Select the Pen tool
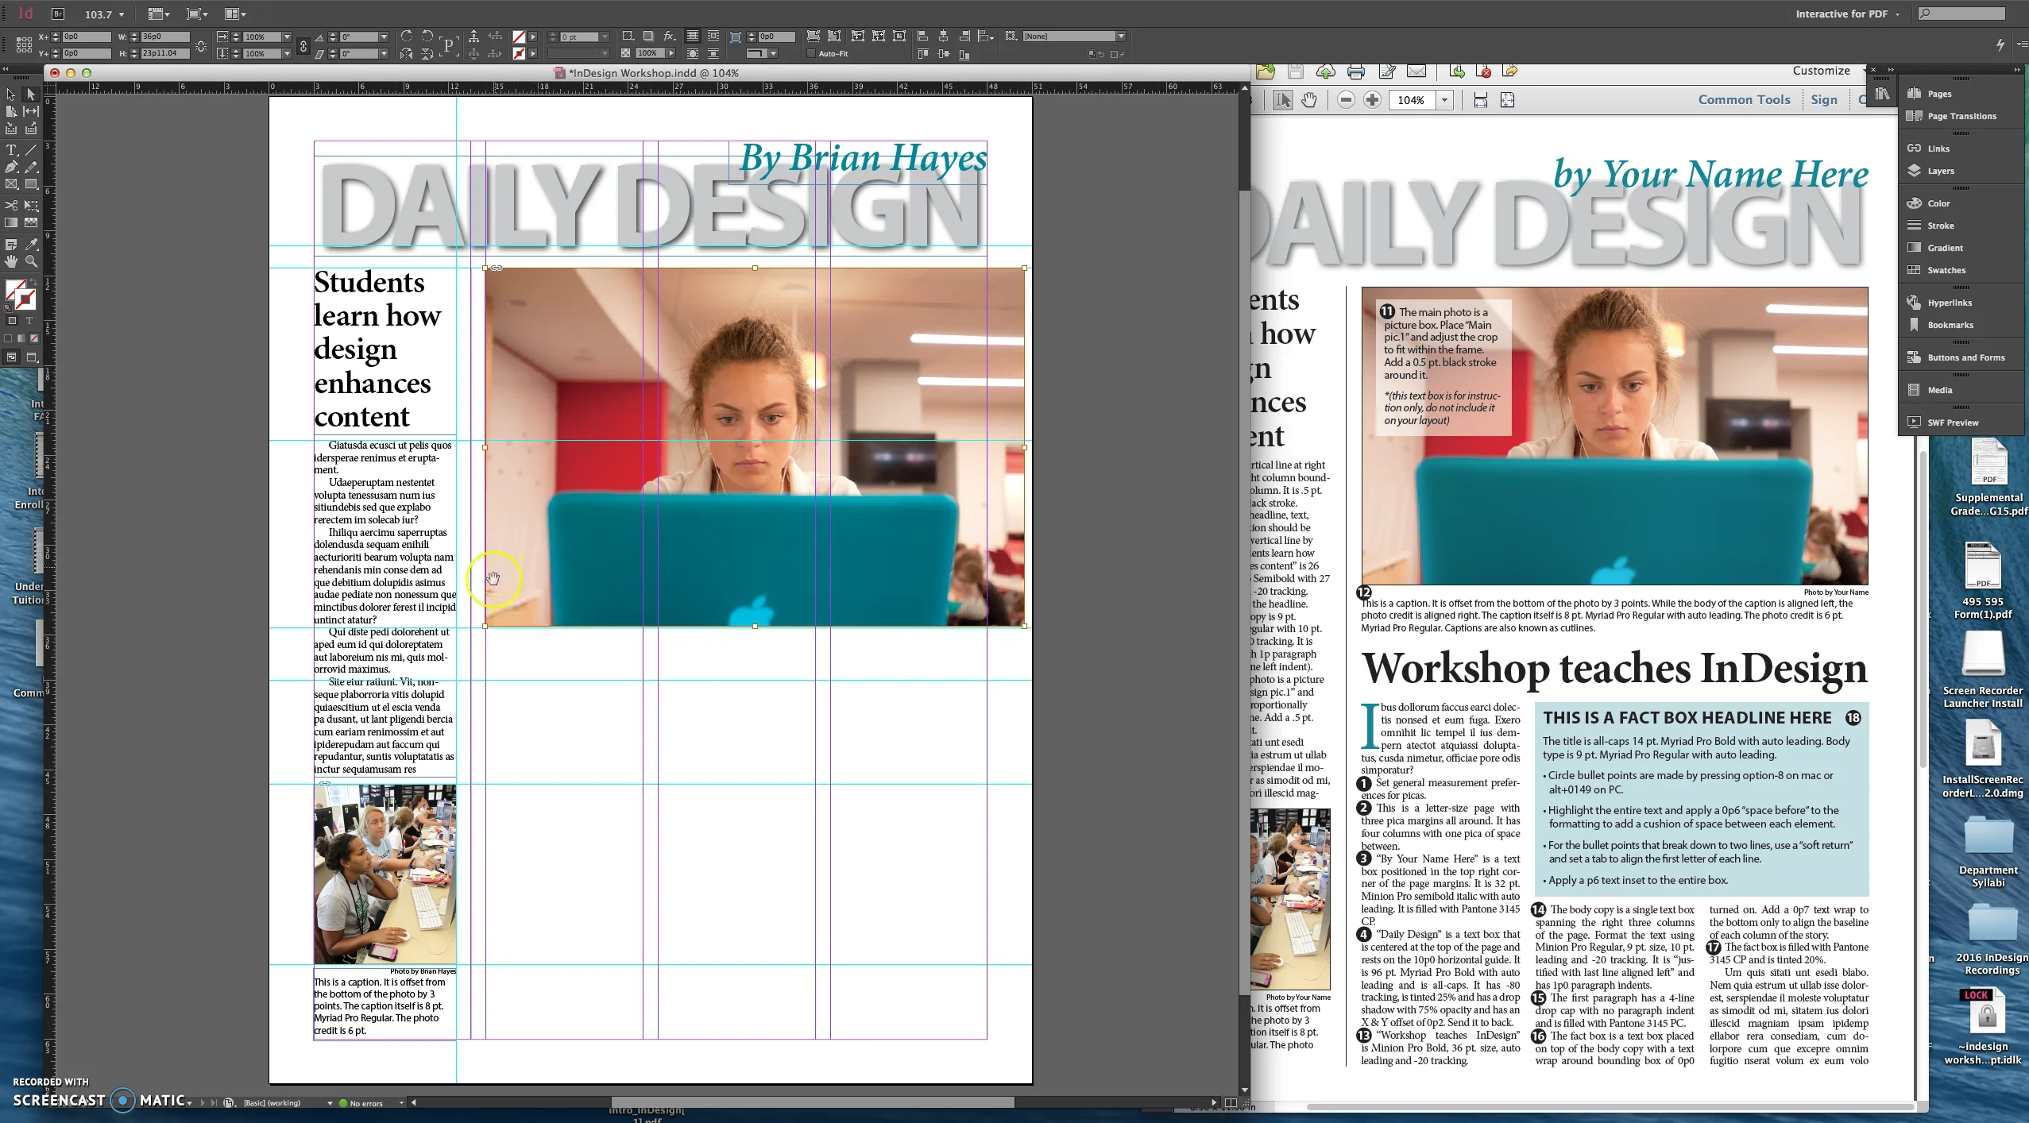 [x=11, y=168]
